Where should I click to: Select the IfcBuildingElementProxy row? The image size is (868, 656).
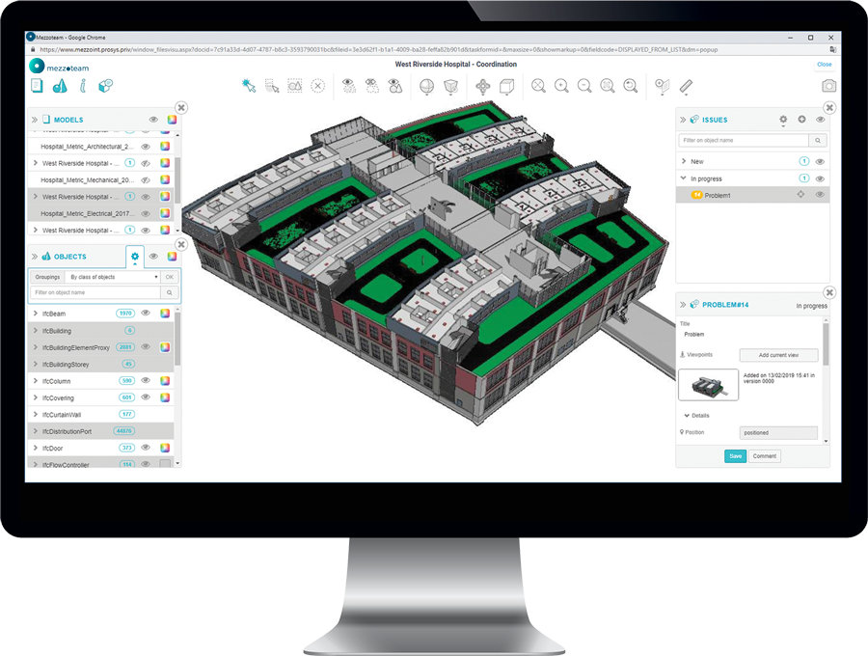100,347
